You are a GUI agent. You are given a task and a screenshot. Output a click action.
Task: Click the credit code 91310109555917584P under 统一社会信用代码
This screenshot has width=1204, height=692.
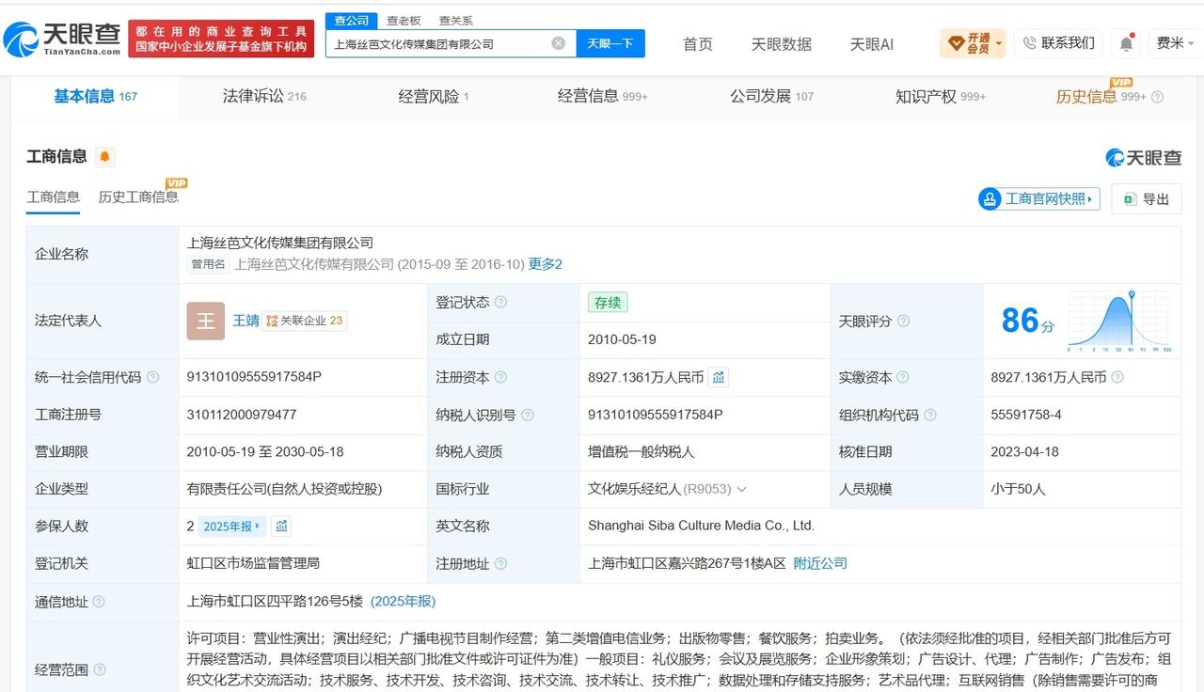tap(254, 377)
